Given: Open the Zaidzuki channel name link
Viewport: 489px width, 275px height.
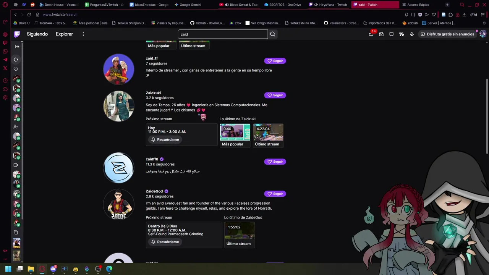Looking at the screenshot, I should pos(153,93).
